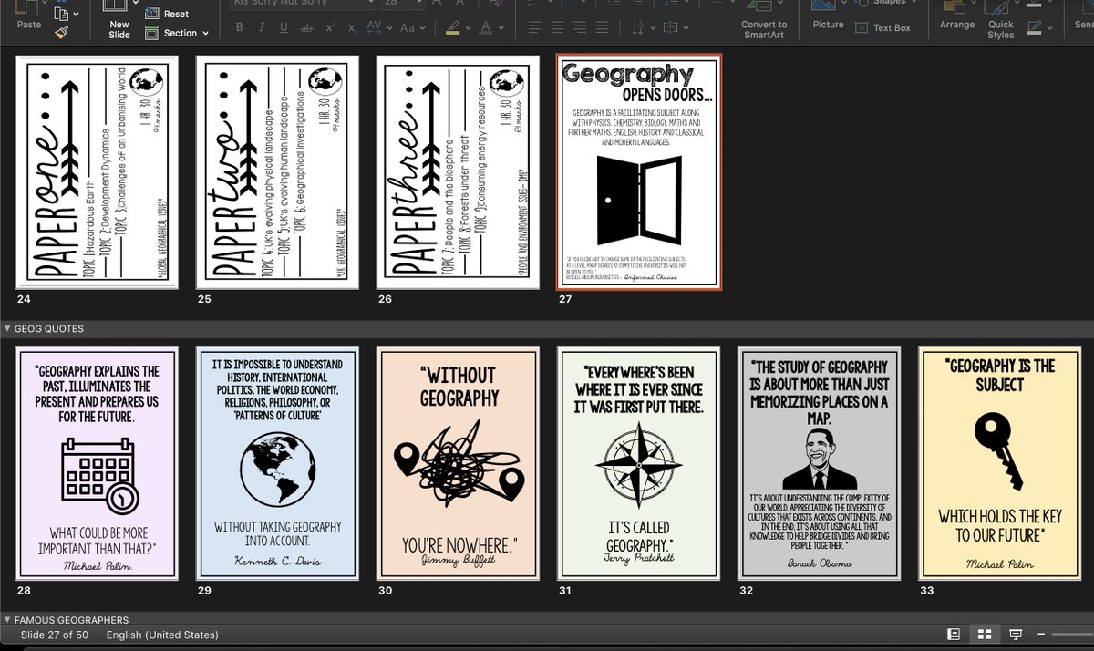This screenshot has width=1094, height=651.
Task: Select slide 30 Jimmy Buffett quote
Action: [458, 463]
